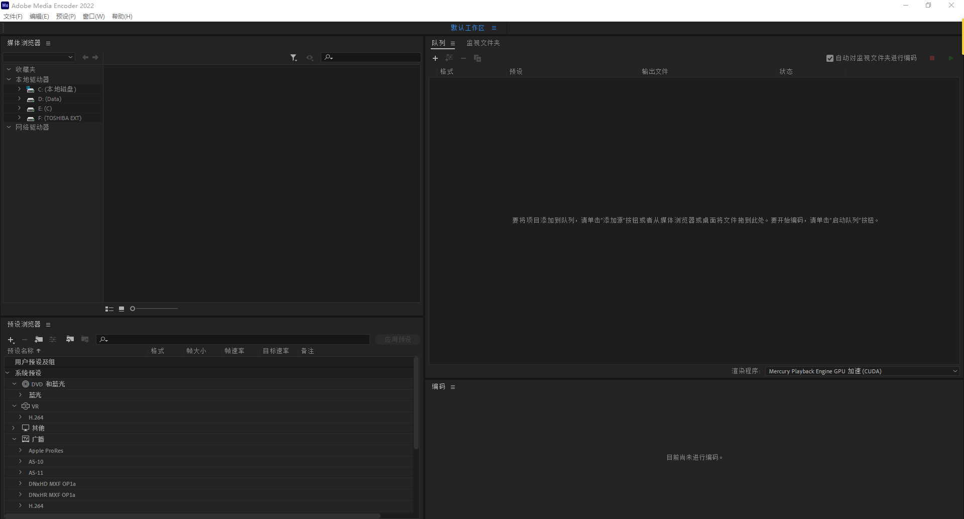Click the export presets icon
Viewport: 964px width, 519px height.
[85, 339]
